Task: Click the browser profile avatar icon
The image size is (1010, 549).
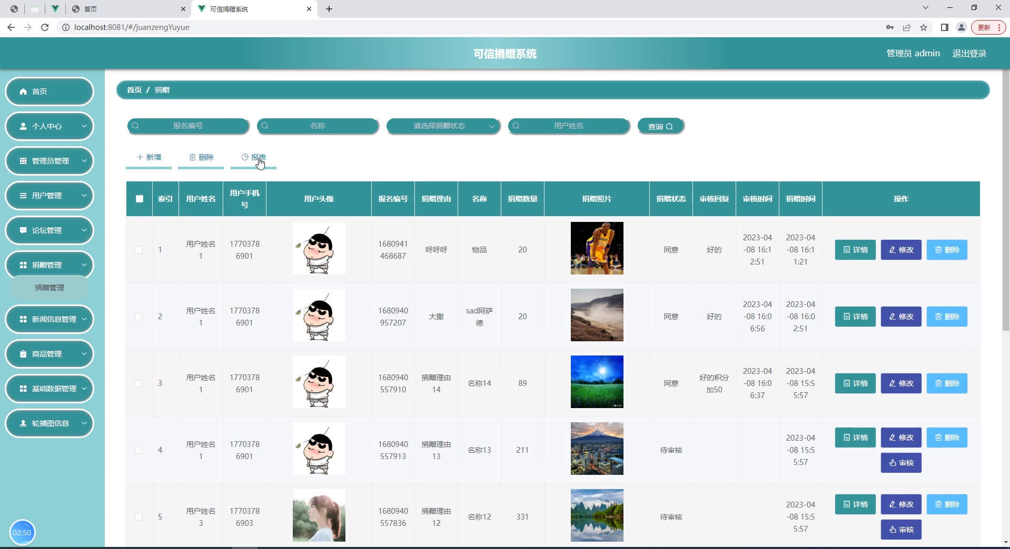Action: 961,27
